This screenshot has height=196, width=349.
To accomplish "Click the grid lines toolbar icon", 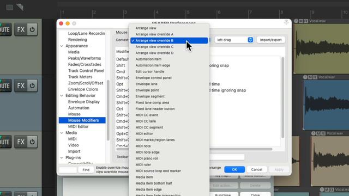I will pyautogui.click(x=20, y=7).
